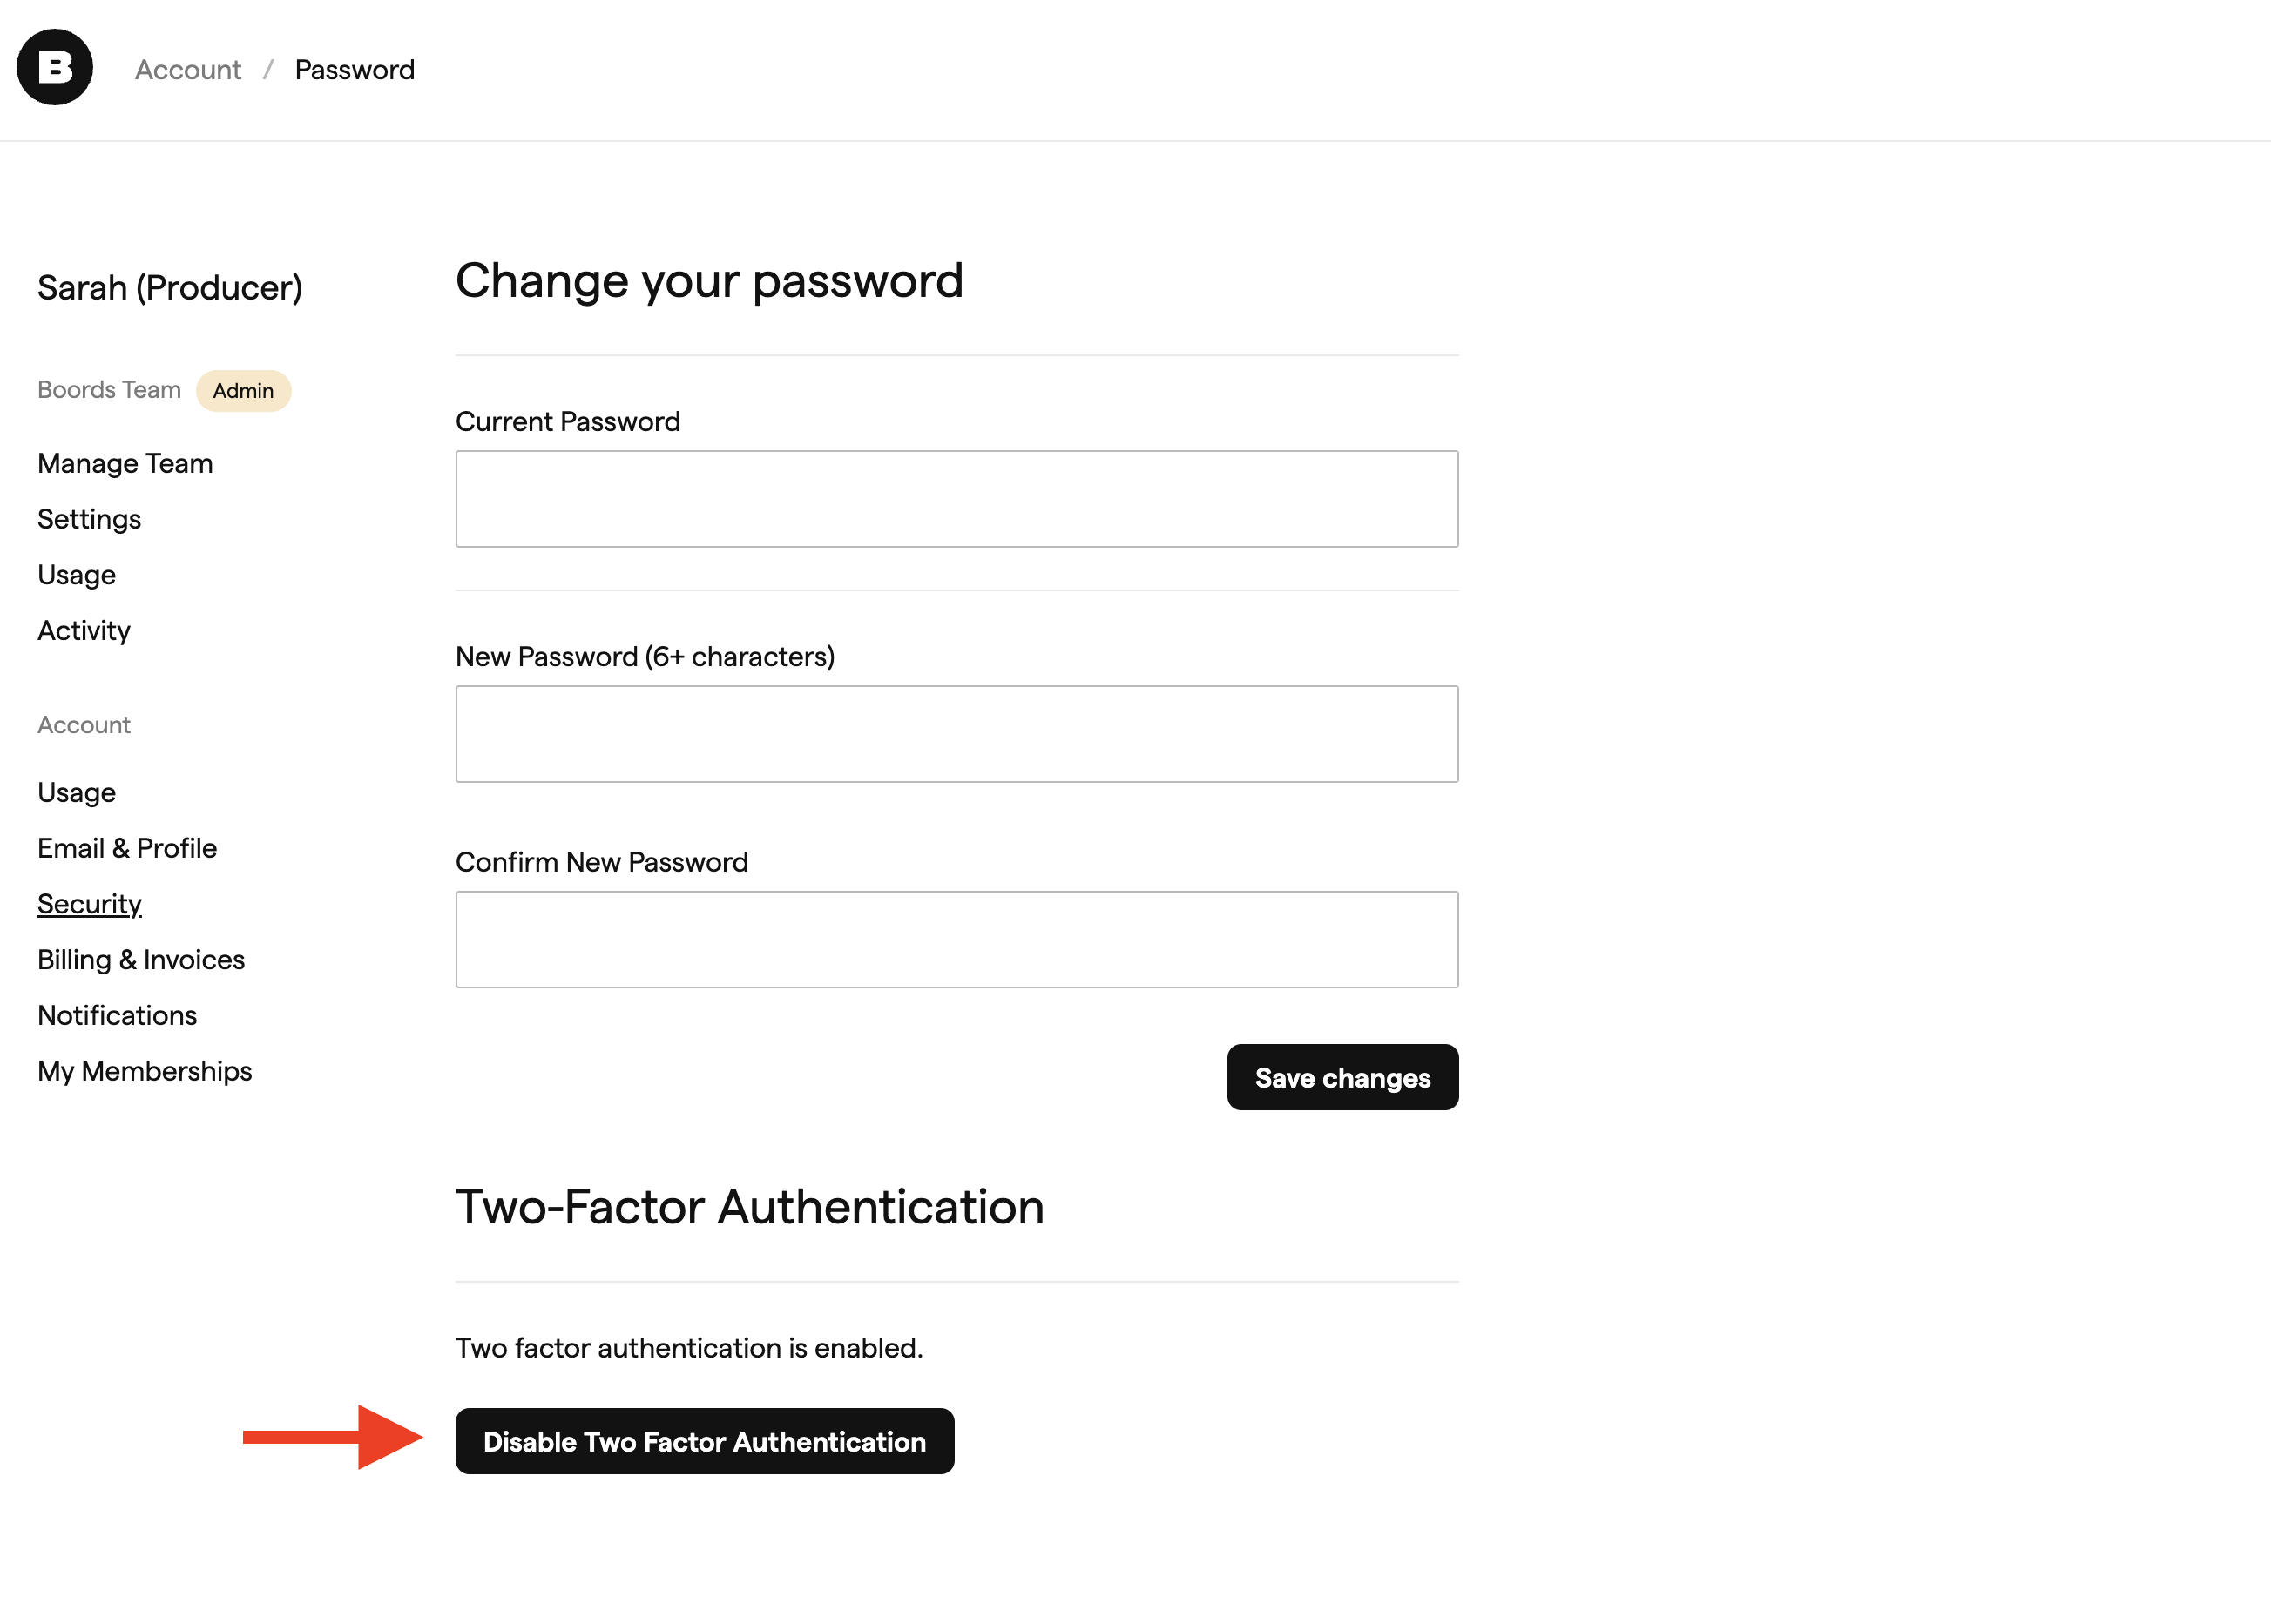Open Manage Team settings

(x=124, y=463)
